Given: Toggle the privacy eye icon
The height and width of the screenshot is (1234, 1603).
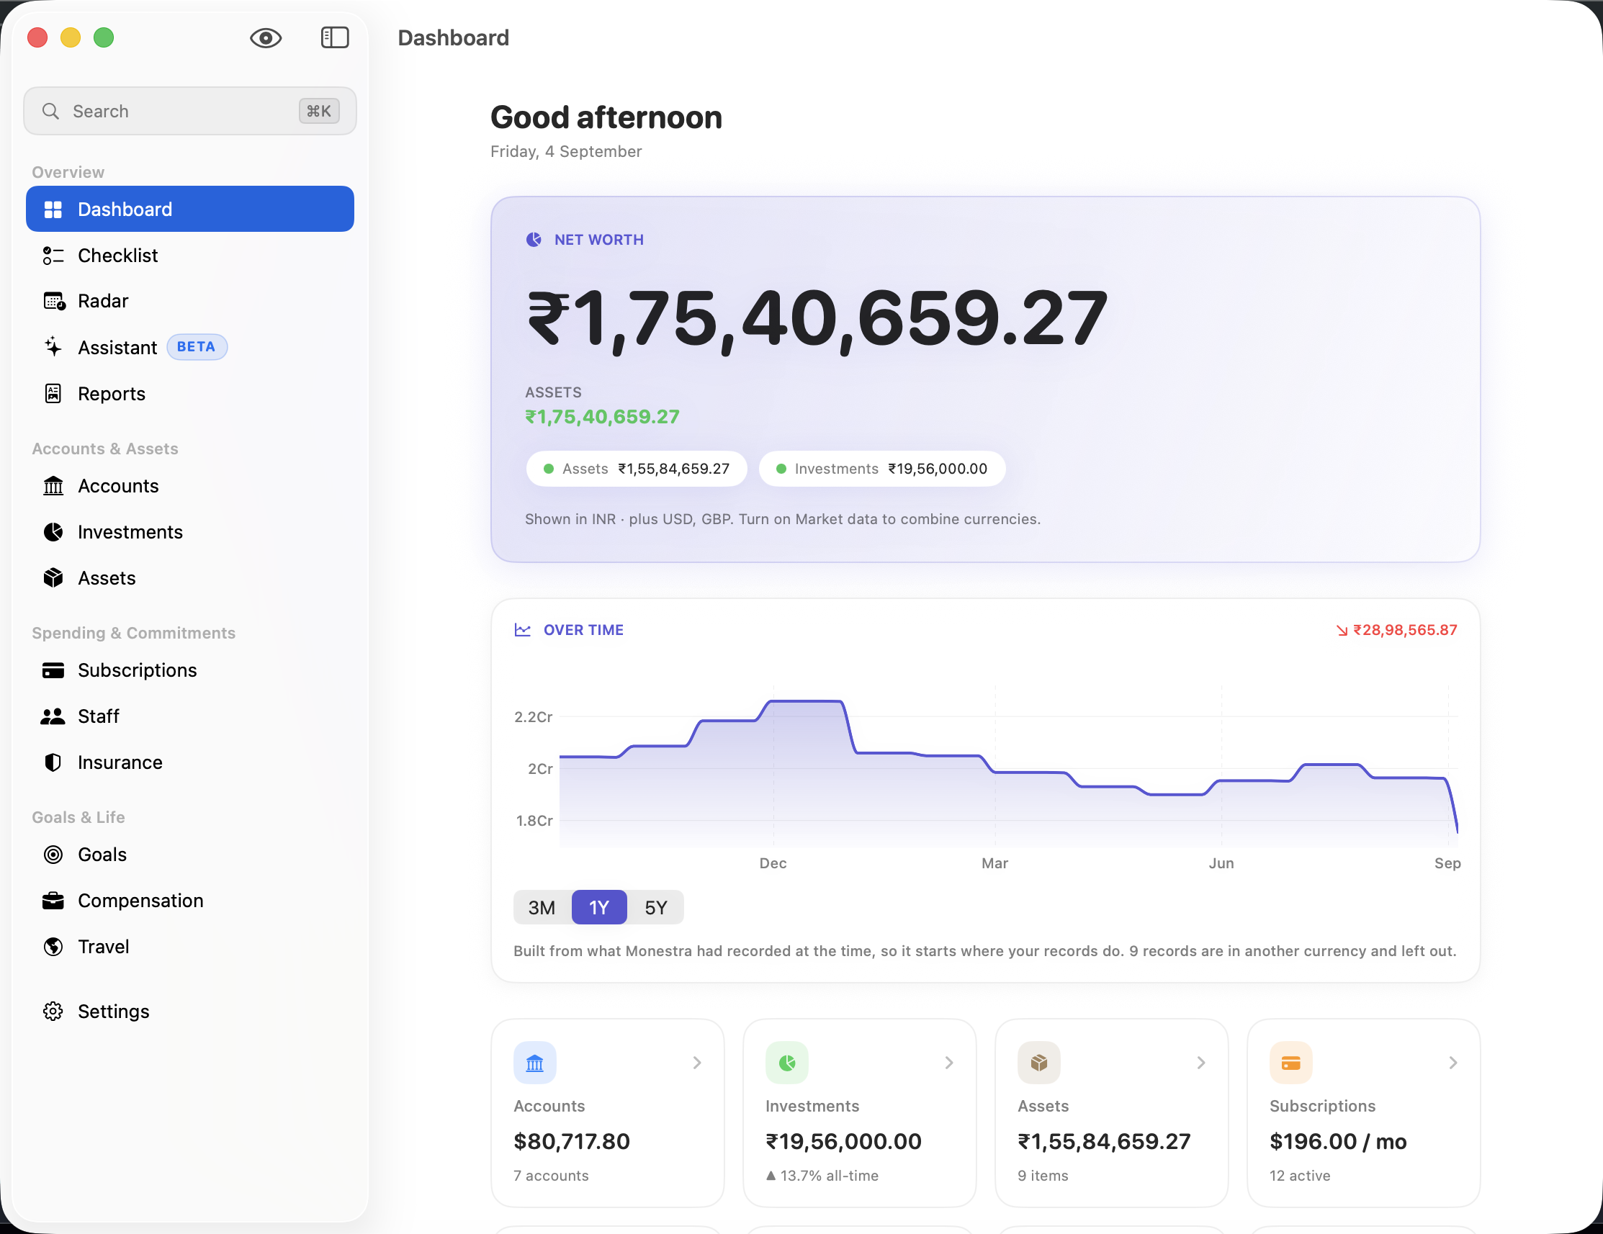Looking at the screenshot, I should click(x=266, y=38).
